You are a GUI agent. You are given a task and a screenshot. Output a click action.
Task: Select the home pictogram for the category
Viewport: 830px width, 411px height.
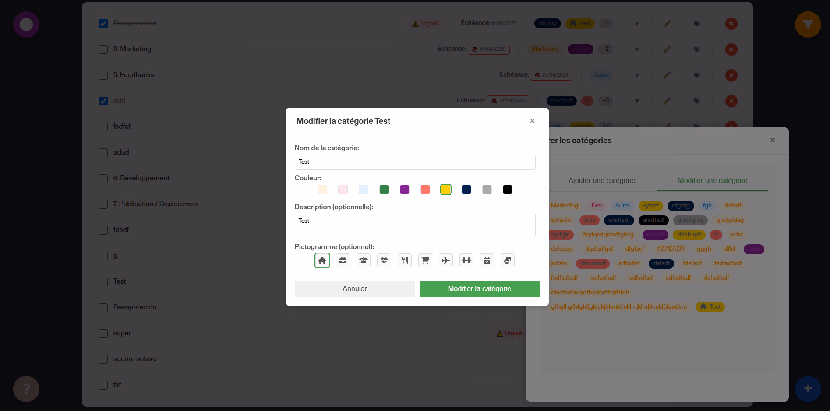[322, 260]
